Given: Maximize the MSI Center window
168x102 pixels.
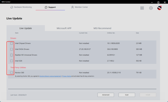Looking at the screenshot, I should tap(158, 2).
